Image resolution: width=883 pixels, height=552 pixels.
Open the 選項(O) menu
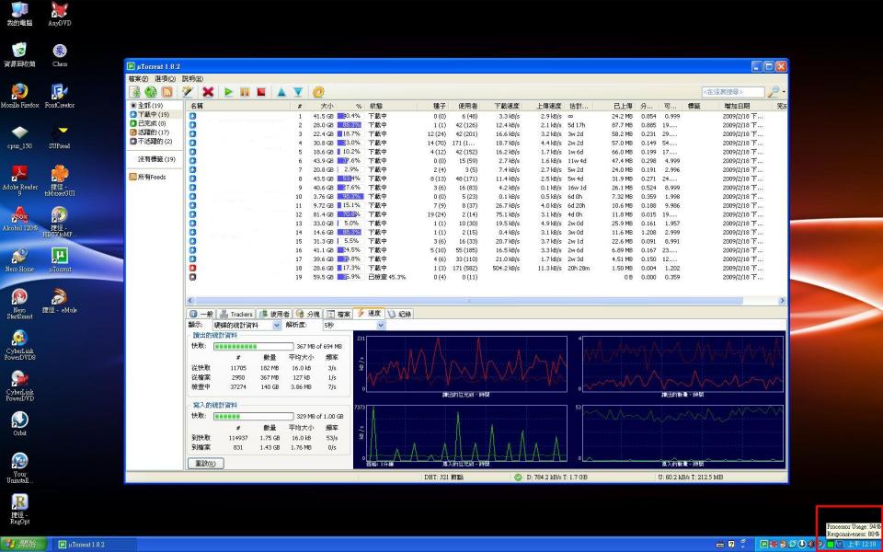click(165, 79)
